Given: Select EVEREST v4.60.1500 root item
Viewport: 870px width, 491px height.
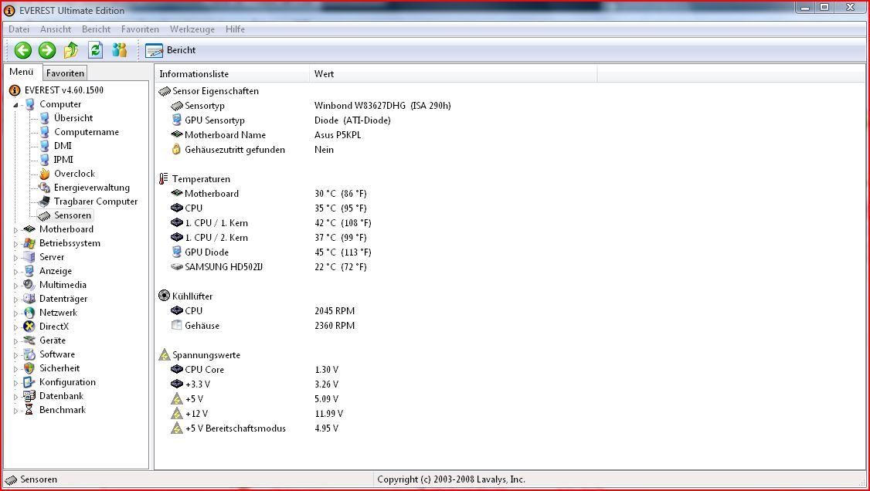Looking at the screenshot, I should [x=64, y=90].
